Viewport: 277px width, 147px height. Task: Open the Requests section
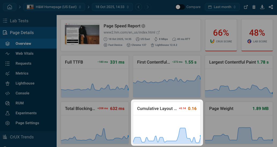28,63
